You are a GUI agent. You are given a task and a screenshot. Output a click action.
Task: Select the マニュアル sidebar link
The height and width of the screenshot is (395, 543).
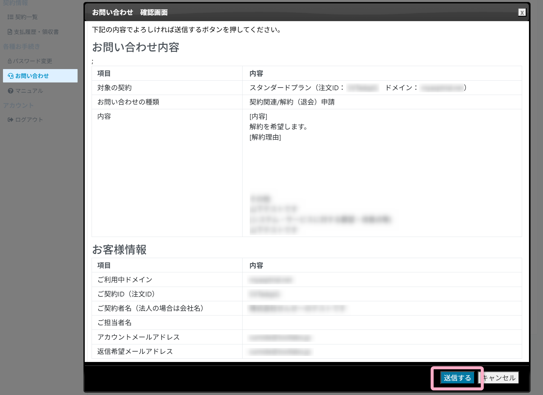[x=29, y=91]
